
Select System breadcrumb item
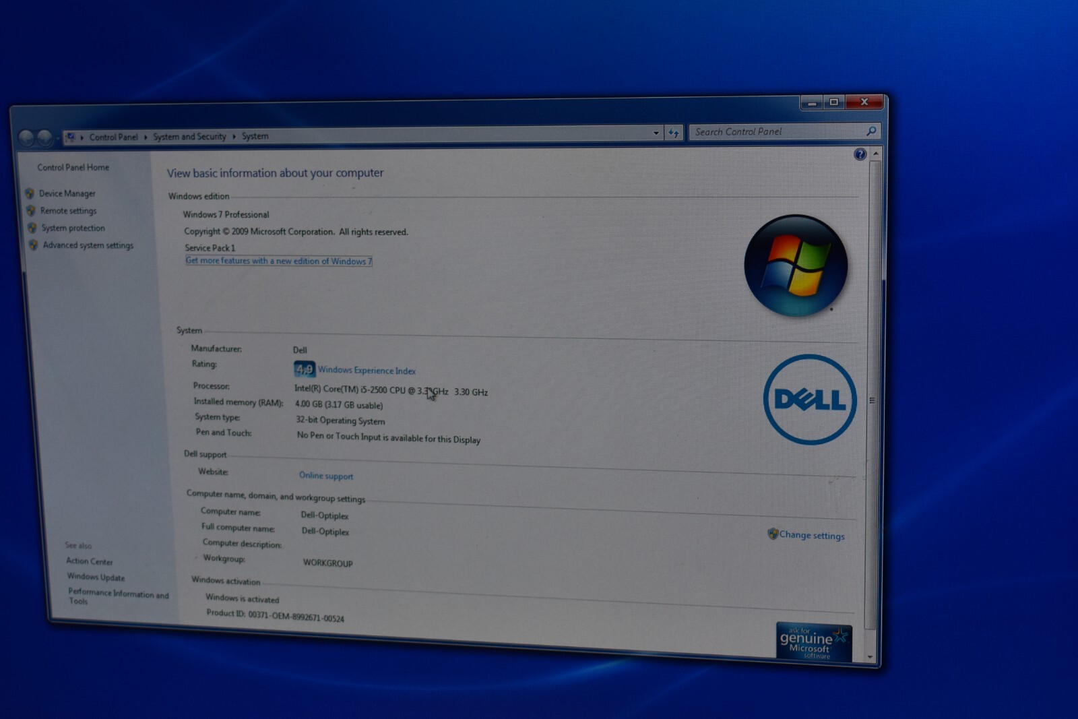(255, 136)
